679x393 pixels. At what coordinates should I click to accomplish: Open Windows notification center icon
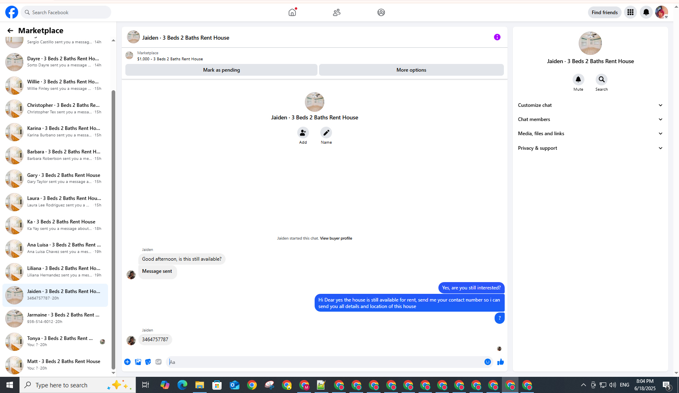tap(667, 385)
